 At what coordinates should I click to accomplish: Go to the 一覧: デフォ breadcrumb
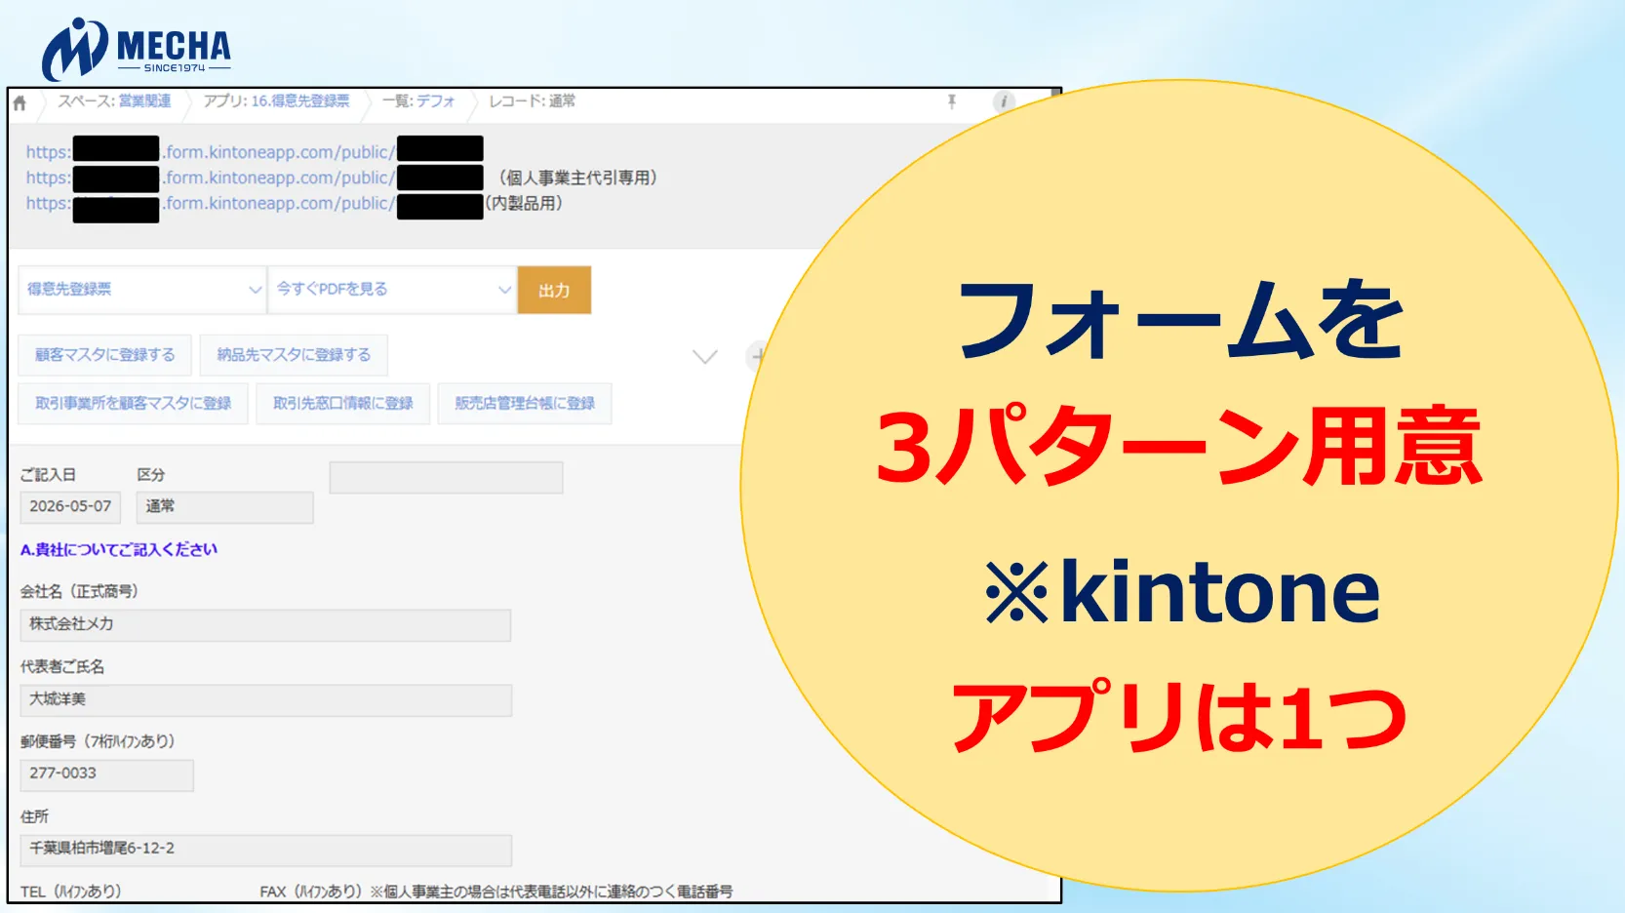pyautogui.click(x=418, y=101)
